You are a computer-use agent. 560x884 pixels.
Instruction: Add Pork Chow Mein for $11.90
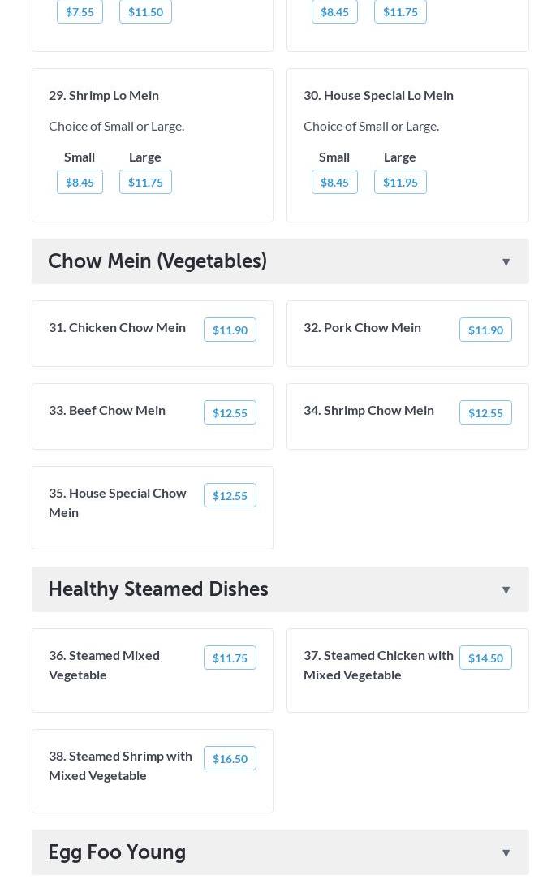point(485,330)
